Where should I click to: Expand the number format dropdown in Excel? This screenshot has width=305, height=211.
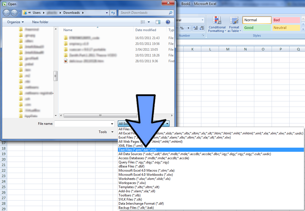pyautogui.click(x=202, y=20)
